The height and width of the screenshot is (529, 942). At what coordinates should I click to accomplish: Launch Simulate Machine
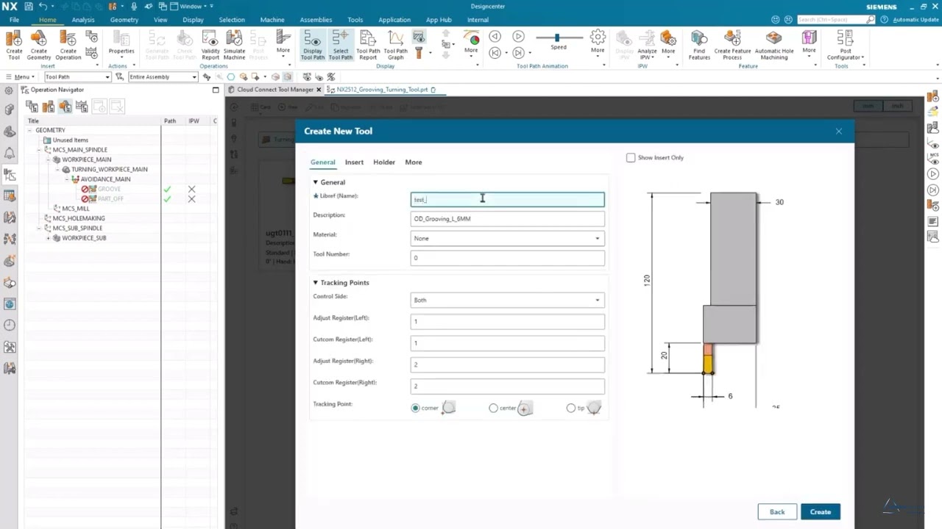(x=234, y=45)
